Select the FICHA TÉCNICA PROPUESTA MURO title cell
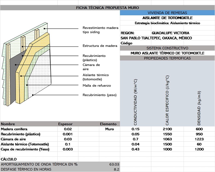The image size is (215, 172). [x=107, y=8]
